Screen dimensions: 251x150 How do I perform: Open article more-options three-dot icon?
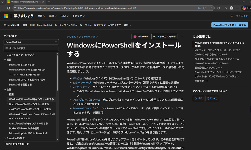182,36
